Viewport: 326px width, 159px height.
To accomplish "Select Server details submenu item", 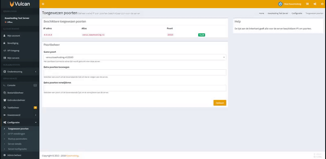I will [x=15, y=144].
